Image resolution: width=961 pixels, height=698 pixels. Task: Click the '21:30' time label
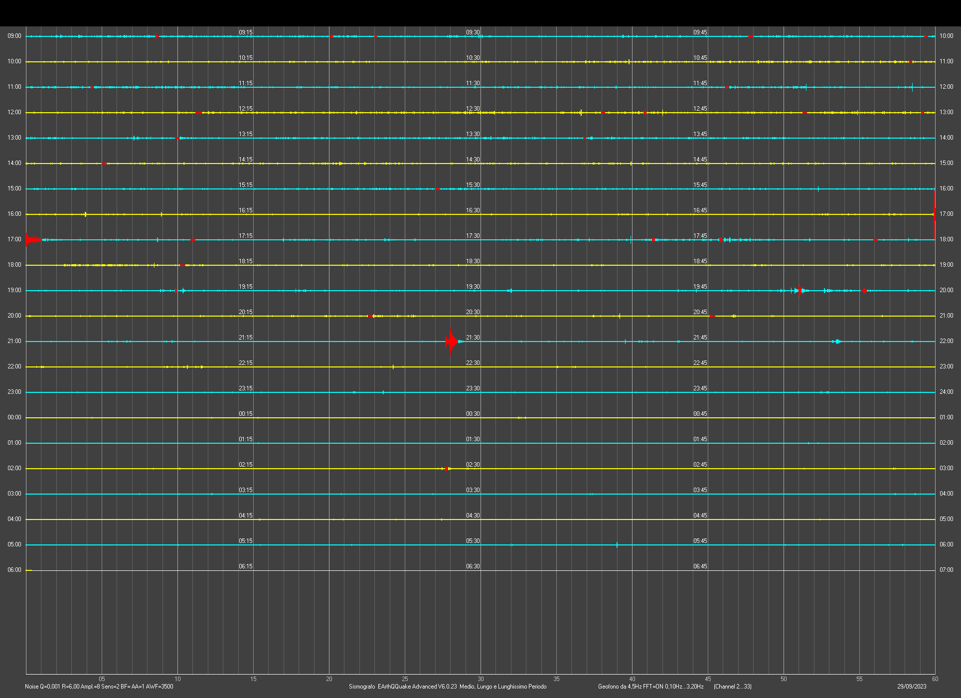click(473, 338)
